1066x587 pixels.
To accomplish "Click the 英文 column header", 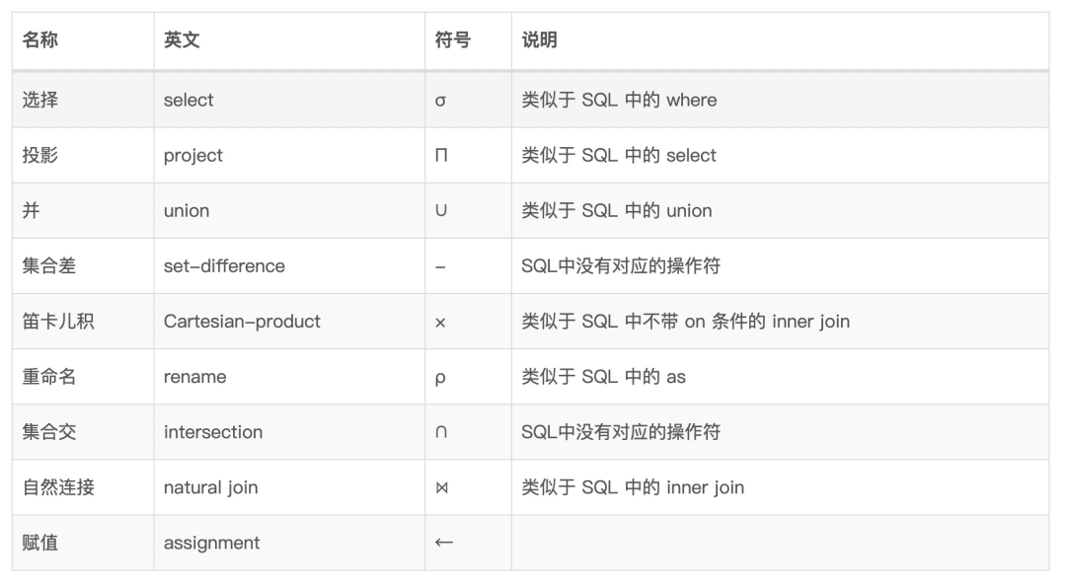I will tap(182, 40).
